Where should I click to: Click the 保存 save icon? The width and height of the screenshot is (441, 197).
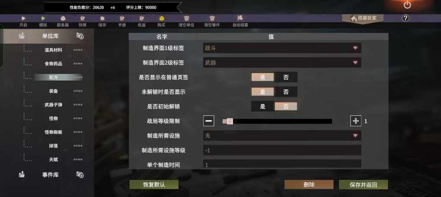[x=102, y=19]
